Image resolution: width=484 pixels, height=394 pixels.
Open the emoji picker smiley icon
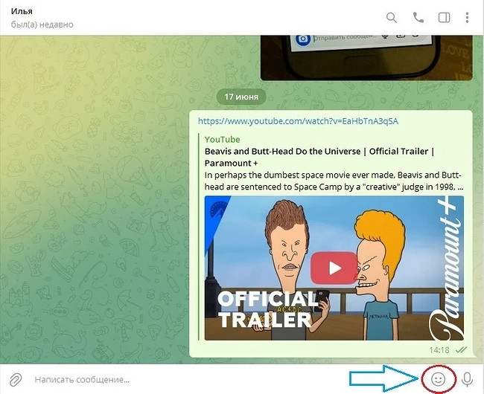click(439, 379)
